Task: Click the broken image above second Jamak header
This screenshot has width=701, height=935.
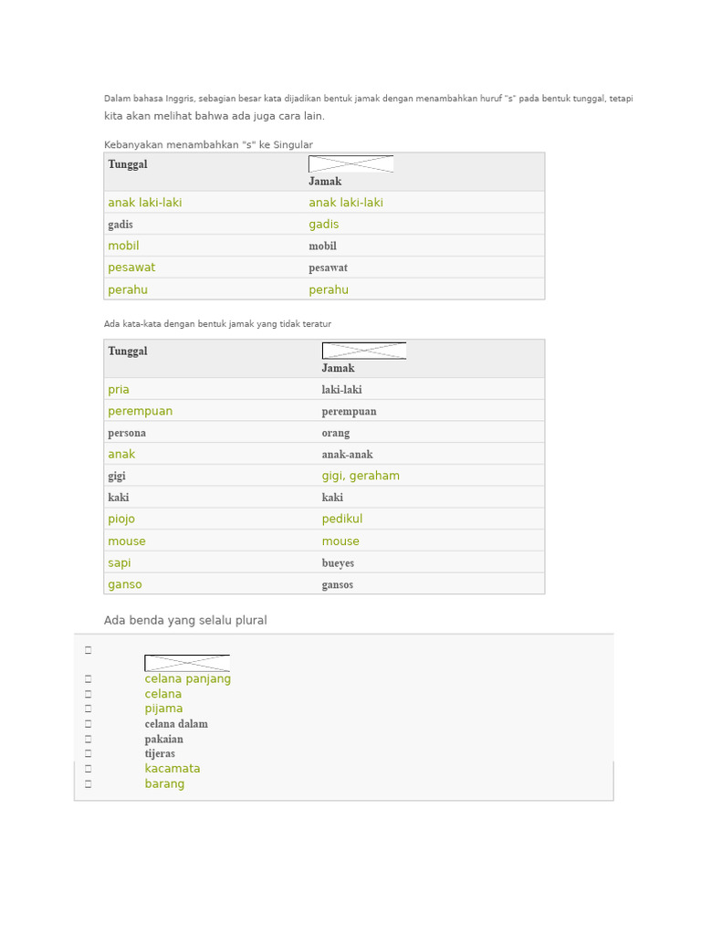Action: pos(363,351)
